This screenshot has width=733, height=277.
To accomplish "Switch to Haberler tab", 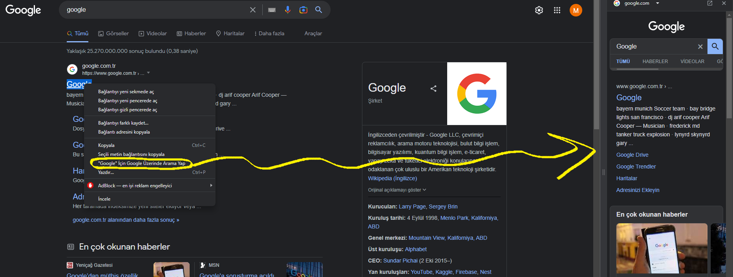I will click(191, 33).
